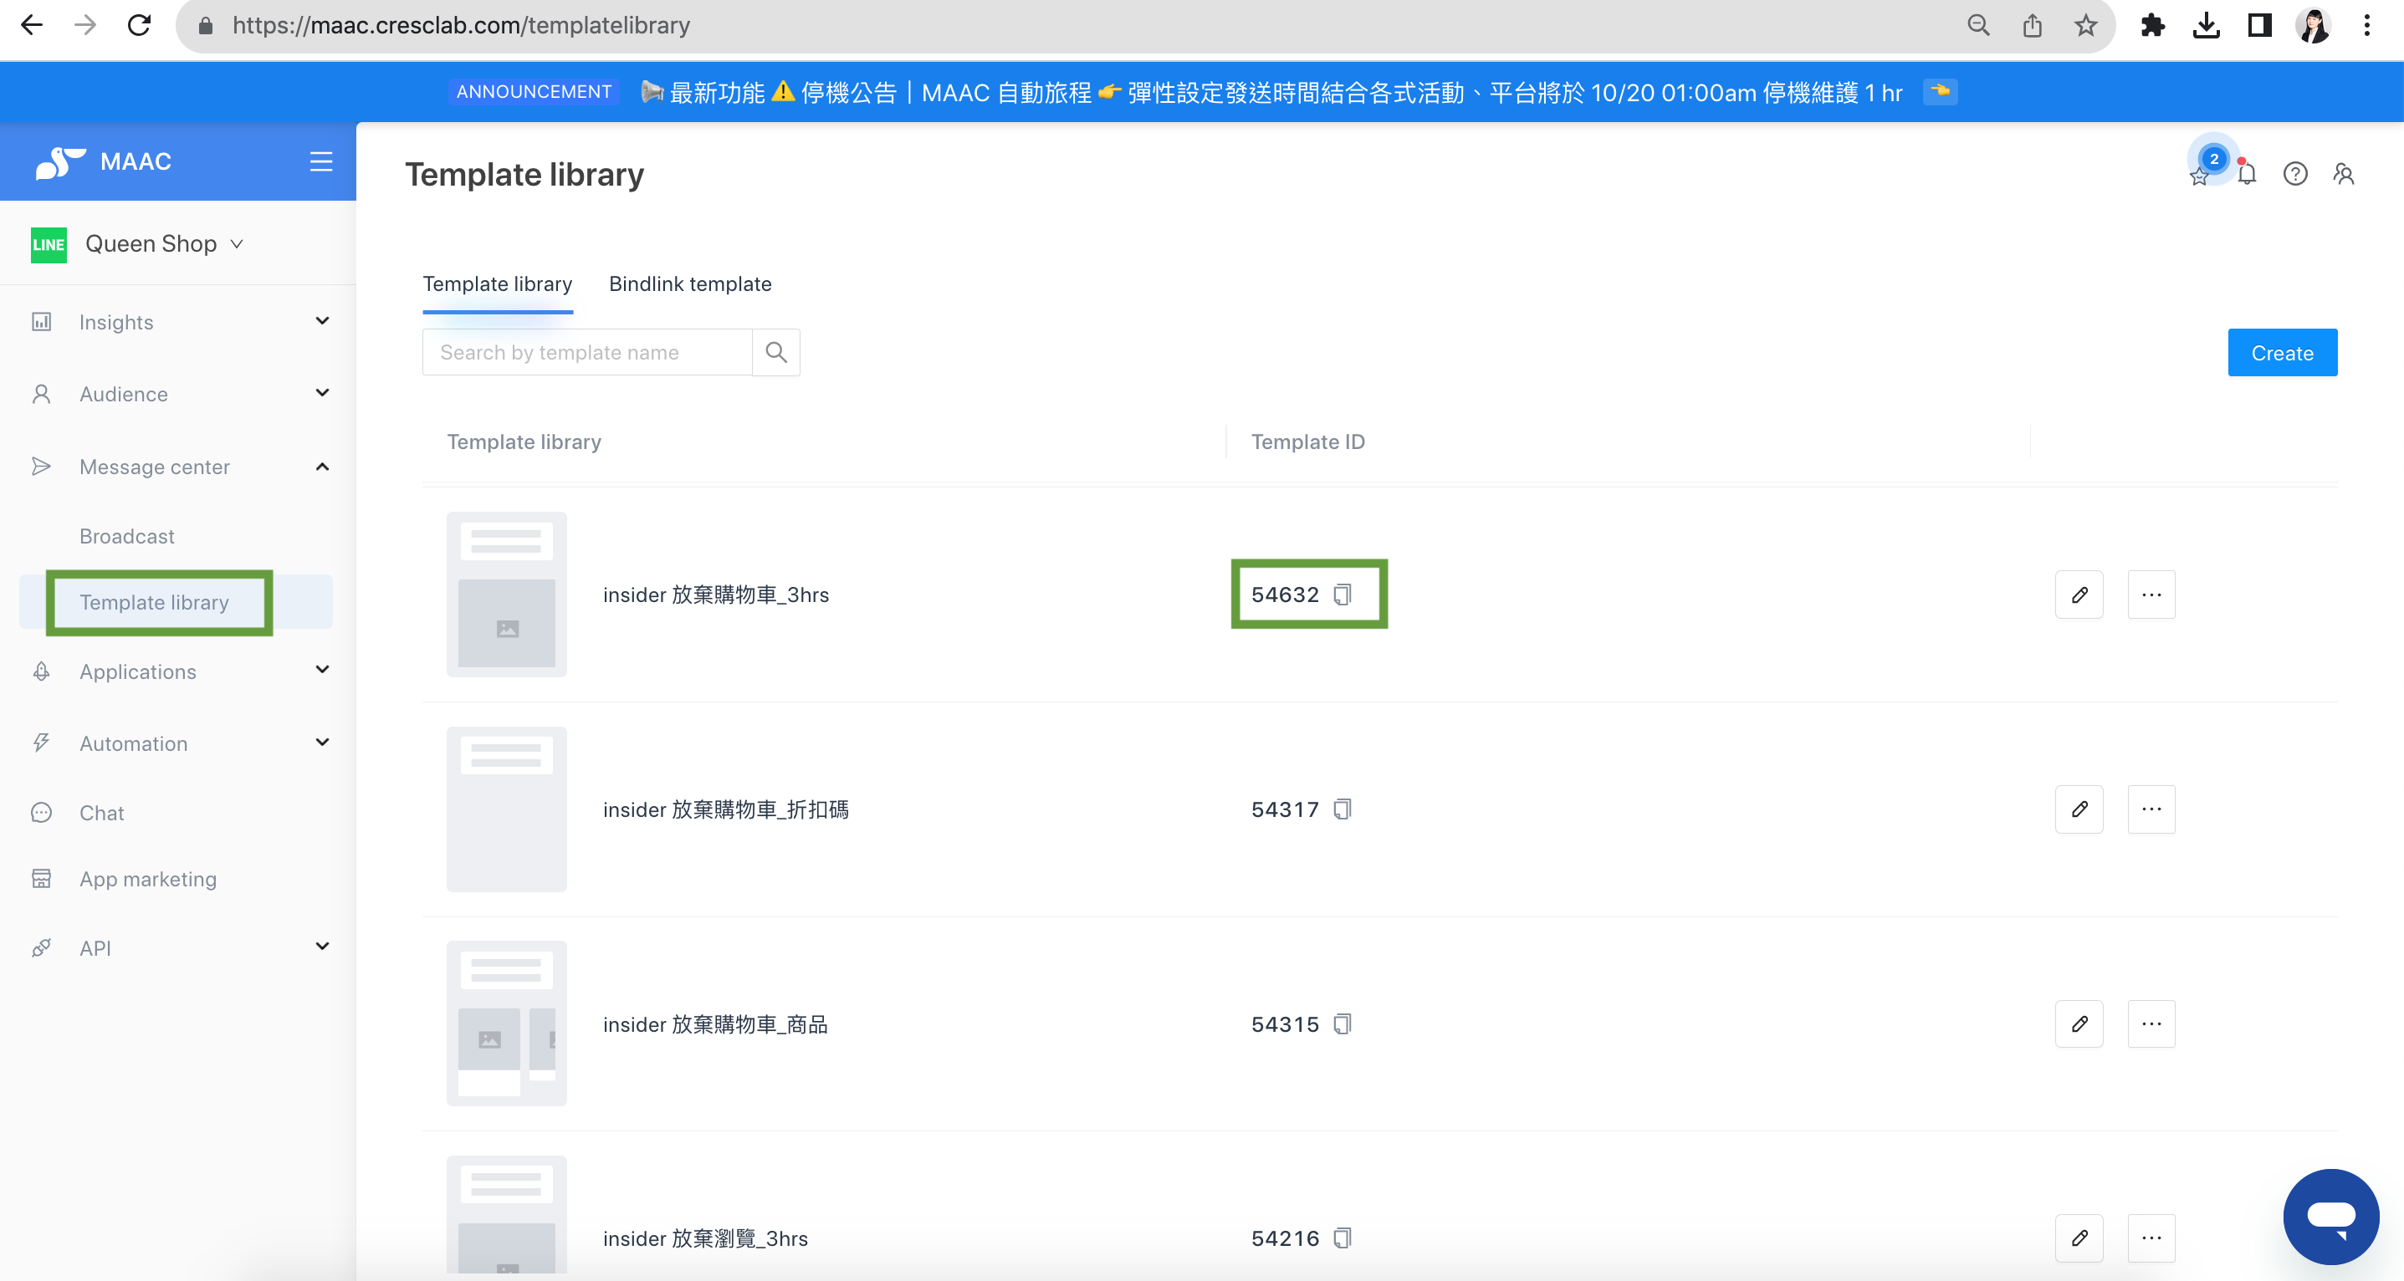The height and width of the screenshot is (1281, 2404).
Task: Copy template ID 54632
Action: pos(1342,595)
